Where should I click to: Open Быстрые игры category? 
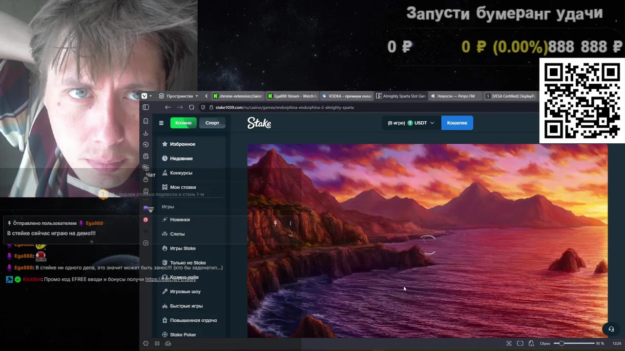click(183, 306)
